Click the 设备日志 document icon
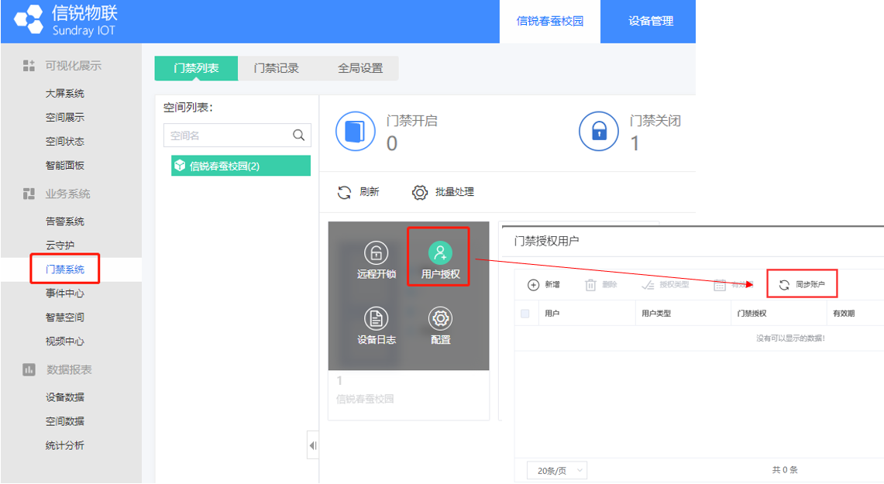The height and width of the screenshot is (484, 884). tap(376, 319)
